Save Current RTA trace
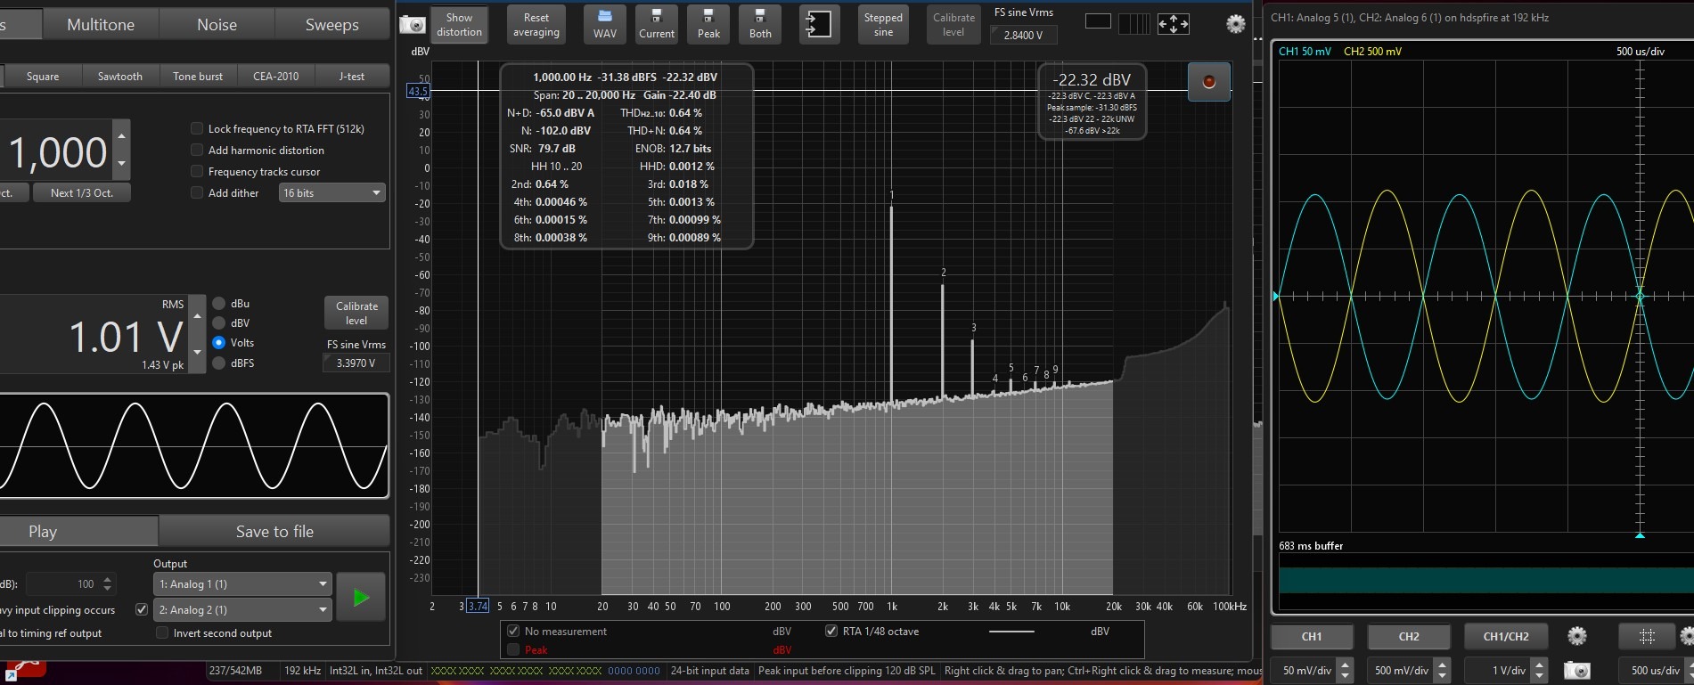 tap(657, 25)
